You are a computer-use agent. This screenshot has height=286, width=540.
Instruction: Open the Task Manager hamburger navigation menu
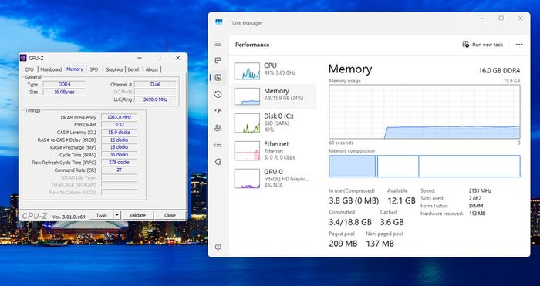218,44
